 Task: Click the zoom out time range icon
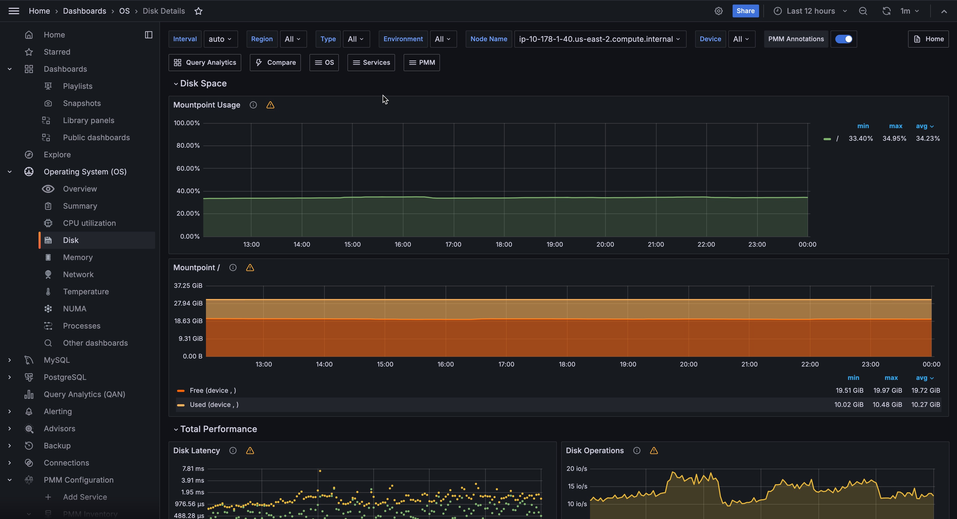pyautogui.click(x=863, y=11)
